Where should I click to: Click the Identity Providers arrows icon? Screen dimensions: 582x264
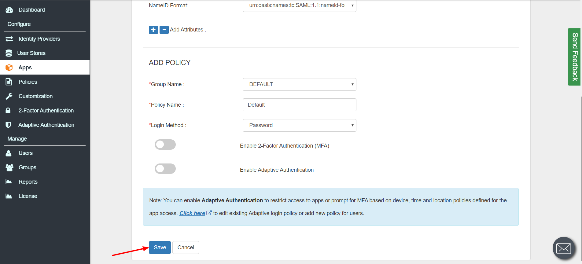9,39
